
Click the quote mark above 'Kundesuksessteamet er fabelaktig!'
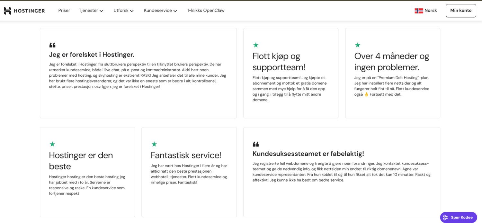[256, 144]
